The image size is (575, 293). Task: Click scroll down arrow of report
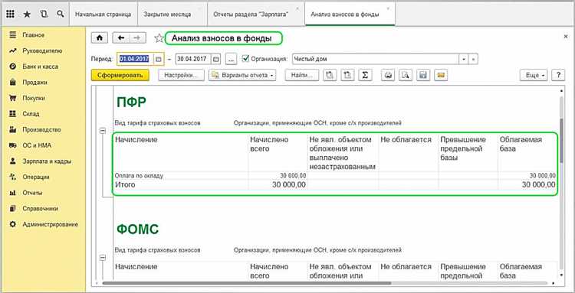(561, 275)
